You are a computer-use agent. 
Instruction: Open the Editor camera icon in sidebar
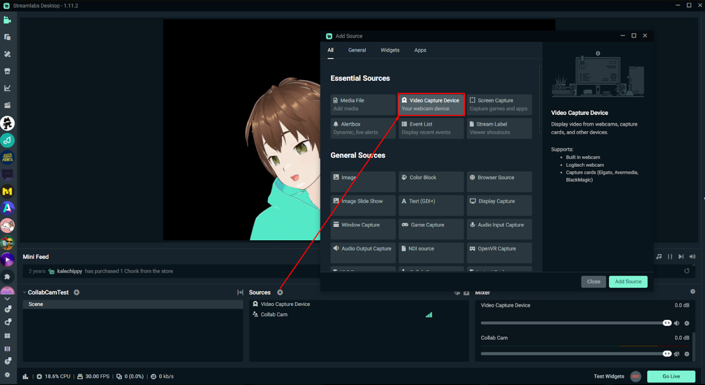pos(7,20)
